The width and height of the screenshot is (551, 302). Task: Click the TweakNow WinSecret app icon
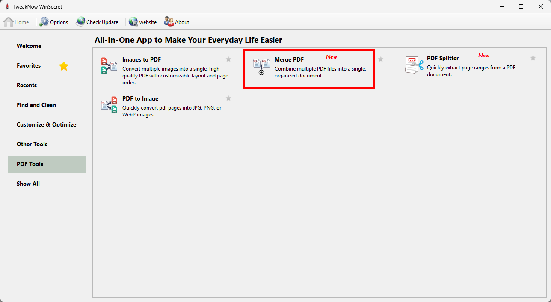(x=7, y=6)
